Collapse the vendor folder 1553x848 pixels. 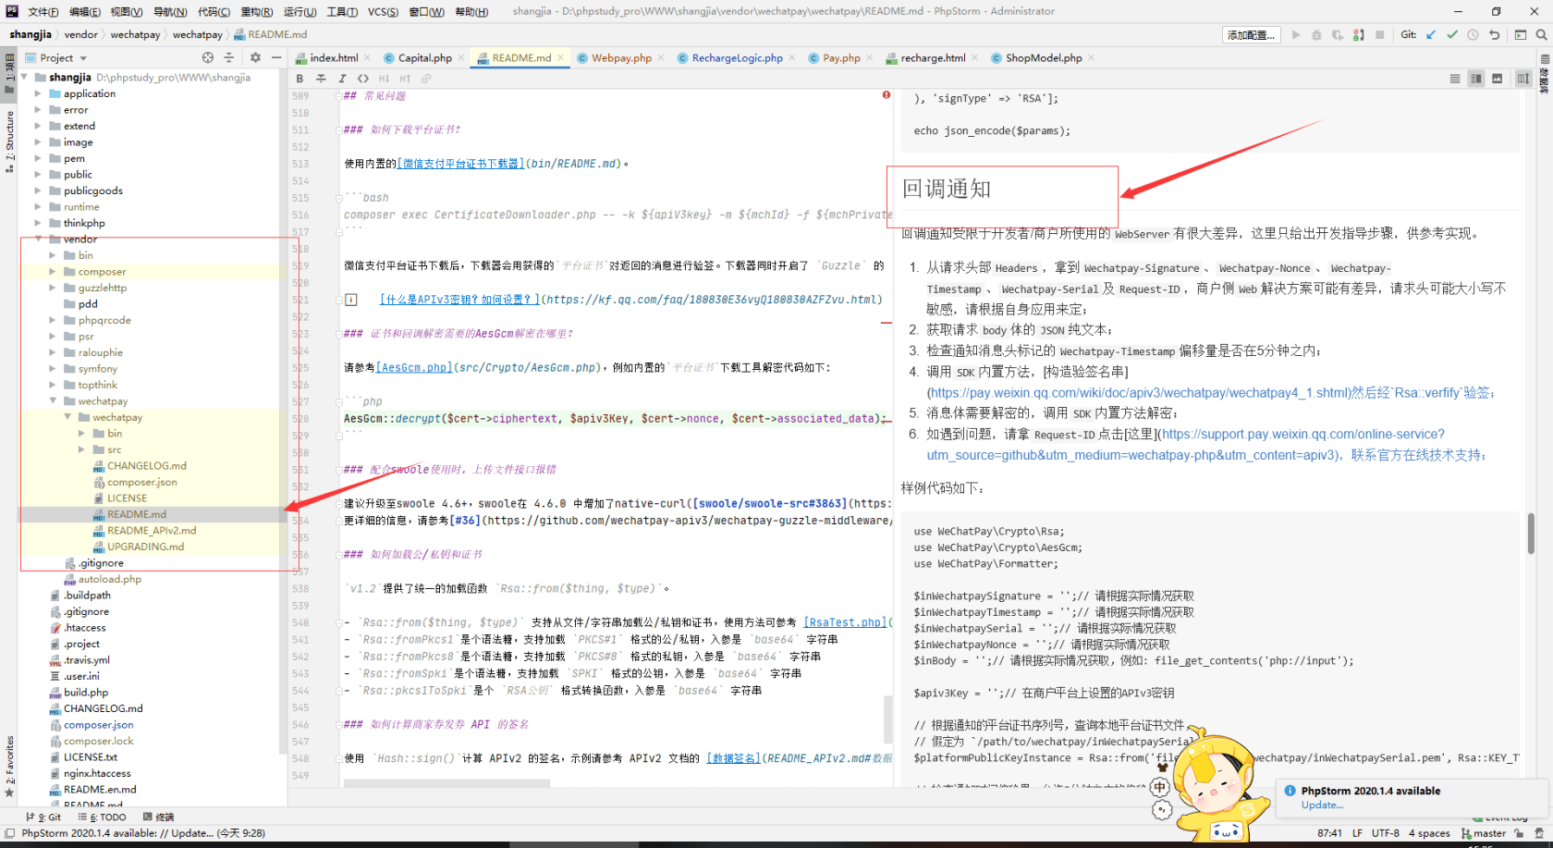pos(38,239)
